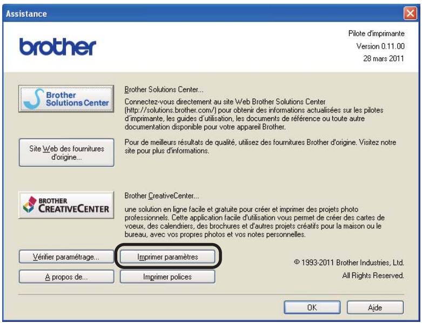Open the A propos de dialog
This screenshot has width=422, height=323.
[x=66, y=277]
